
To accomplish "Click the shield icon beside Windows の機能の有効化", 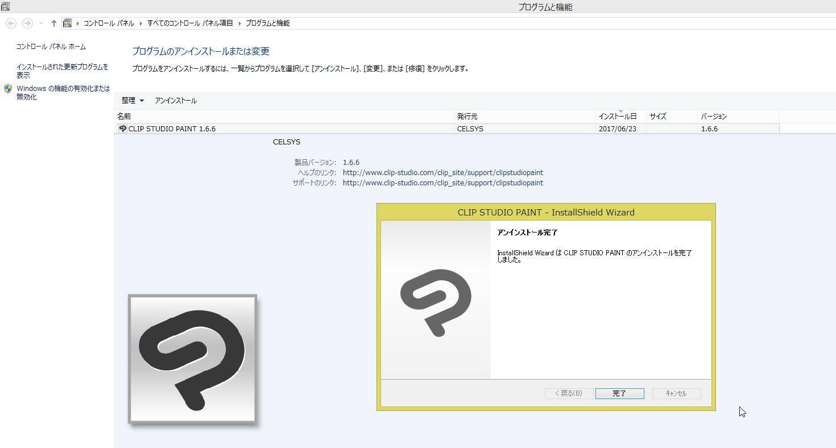I will [8, 89].
